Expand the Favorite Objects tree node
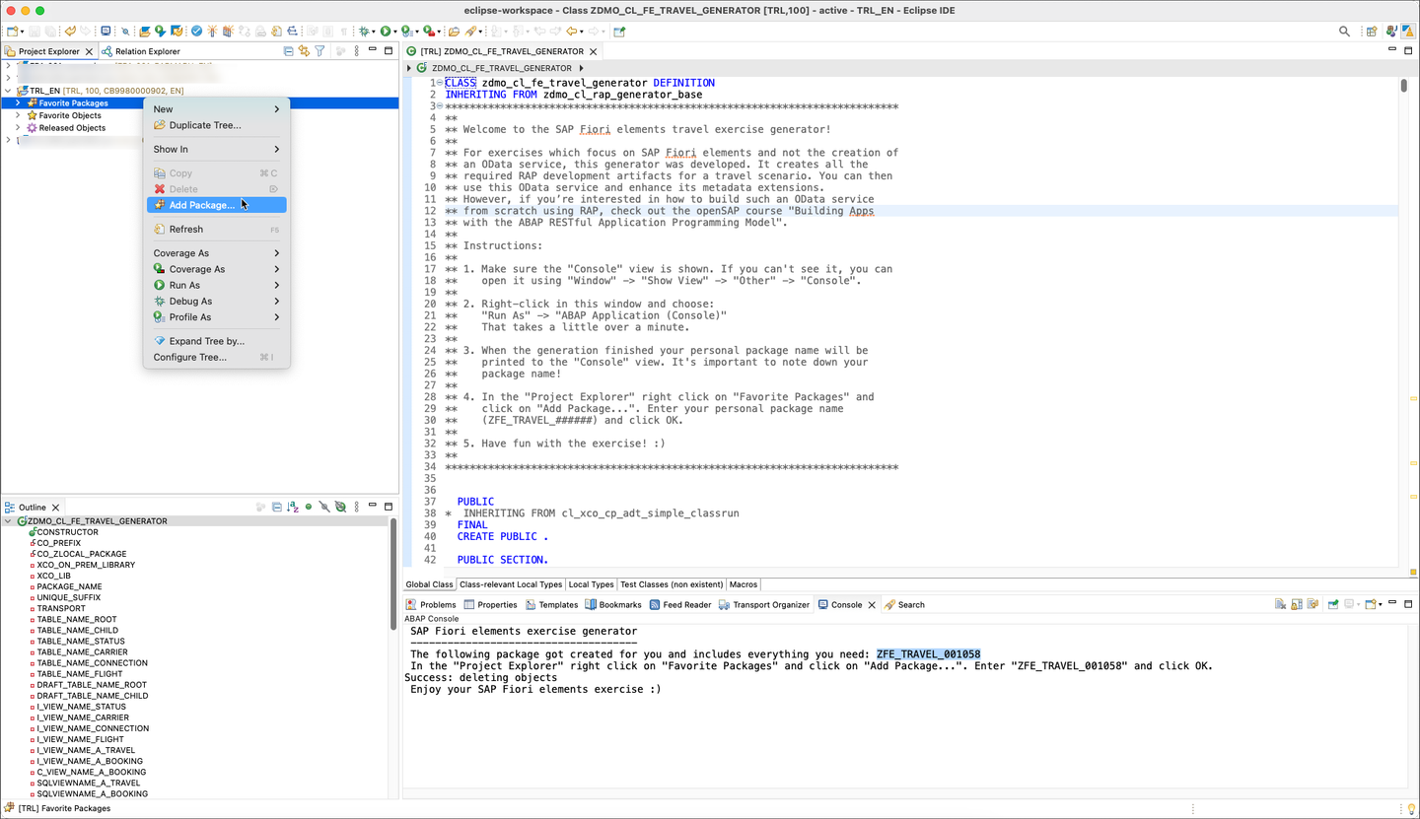The width and height of the screenshot is (1420, 819). (18, 115)
